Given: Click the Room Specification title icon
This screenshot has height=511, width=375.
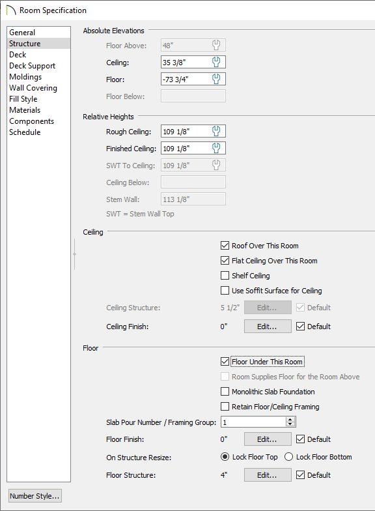Looking at the screenshot, I should point(10,10).
